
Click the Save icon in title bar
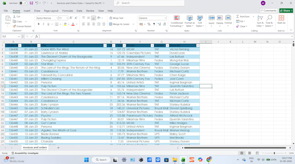[x=31, y=3]
